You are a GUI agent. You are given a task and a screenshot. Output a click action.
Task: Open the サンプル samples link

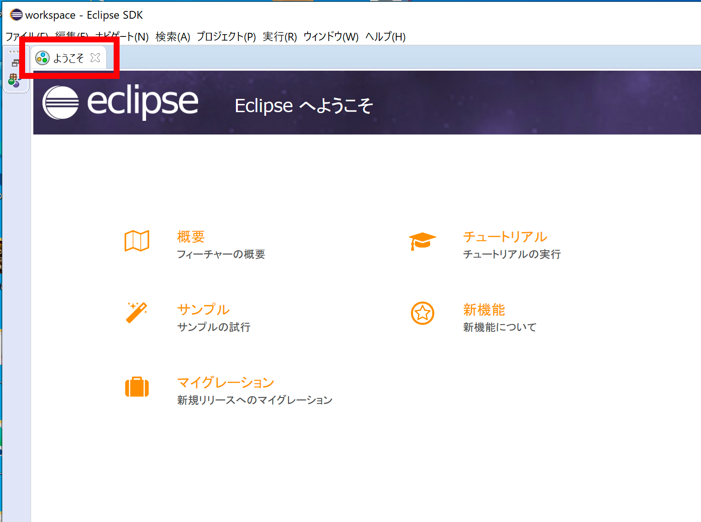pos(203,310)
